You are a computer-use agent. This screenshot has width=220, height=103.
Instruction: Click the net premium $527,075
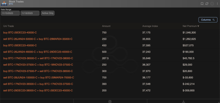[x=188, y=45]
